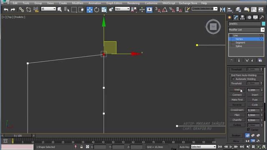Viewport: 267px width, 150px height.
Task: Click the Connect button
Action: (x=237, y=95)
